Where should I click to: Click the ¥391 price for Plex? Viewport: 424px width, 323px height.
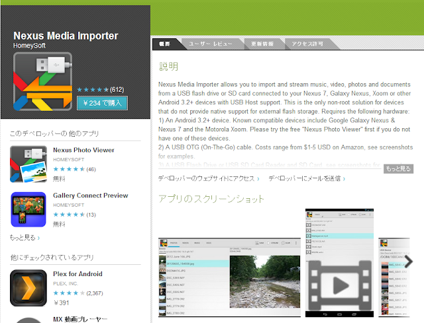[61, 303]
